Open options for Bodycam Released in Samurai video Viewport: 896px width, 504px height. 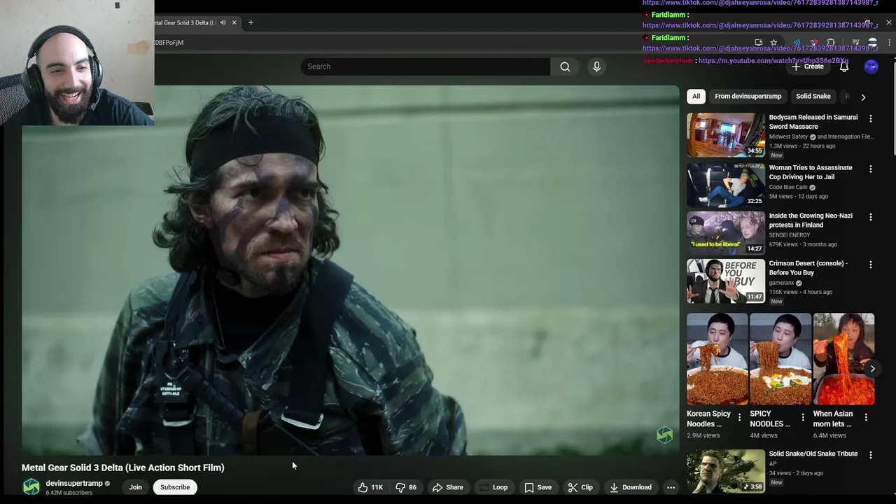click(871, 119)
